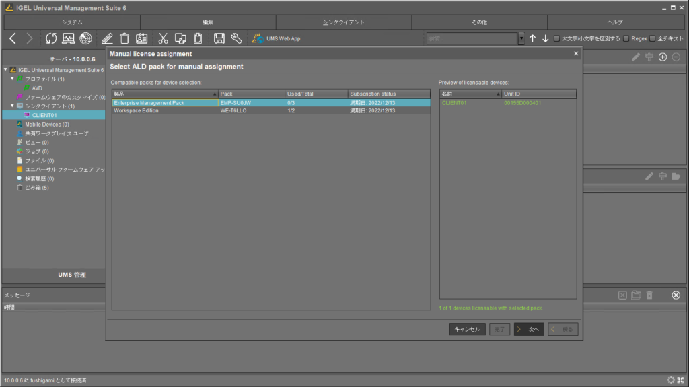Click the globe icon in the toolbar

pyautogui.click(x=85, y=39)
